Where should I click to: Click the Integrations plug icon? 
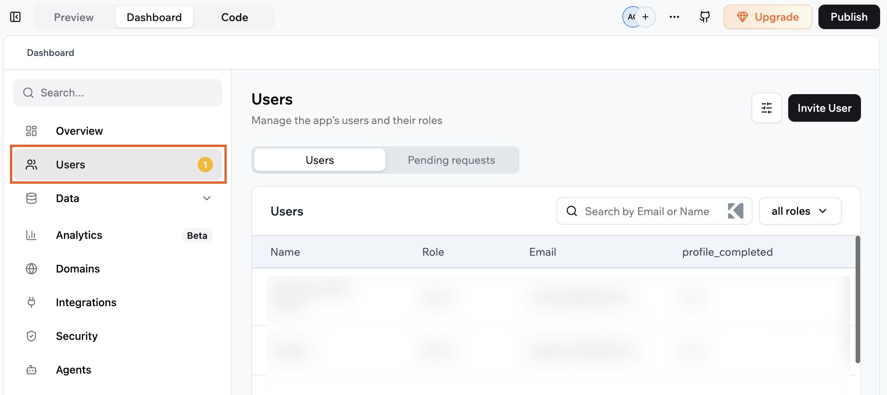pyautogui.click(x=31, y=302)
